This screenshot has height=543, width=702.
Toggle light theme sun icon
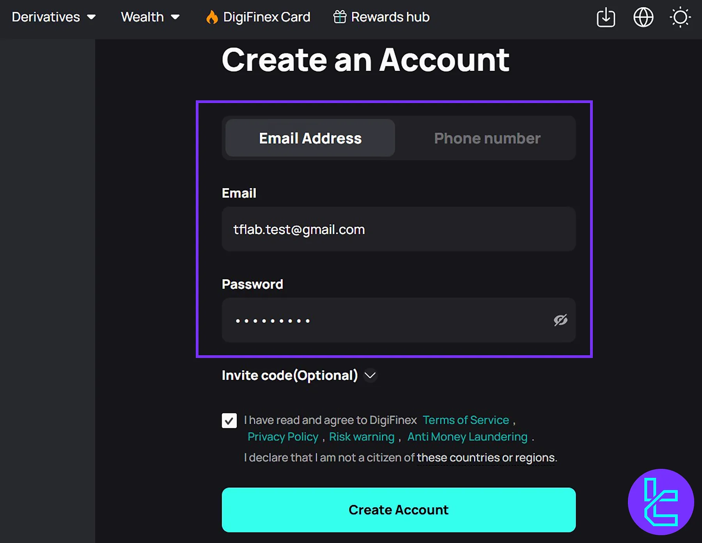point(680,18)
